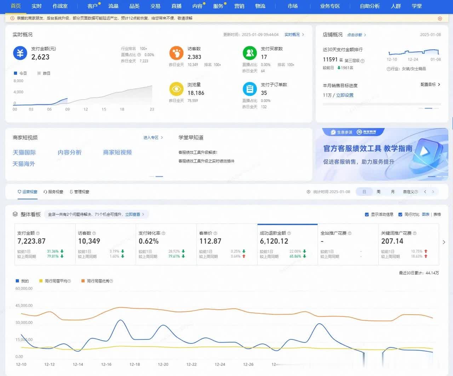
Task: Toggle the yellow 同行同层平均 legend series
Action: point(55,281)
